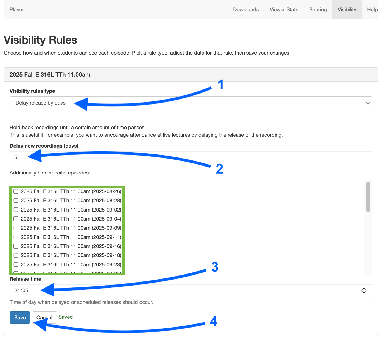Select the Visibility tab
This screenshot has width=382, height=344.
click(347, 10)
